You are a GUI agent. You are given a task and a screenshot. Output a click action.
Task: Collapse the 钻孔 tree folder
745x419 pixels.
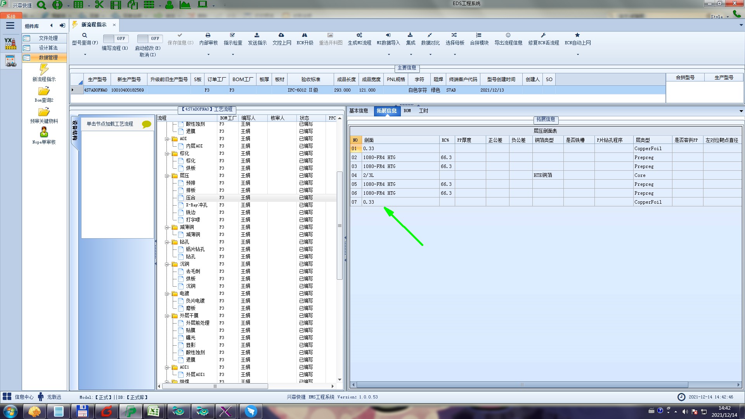click(167, 242)
